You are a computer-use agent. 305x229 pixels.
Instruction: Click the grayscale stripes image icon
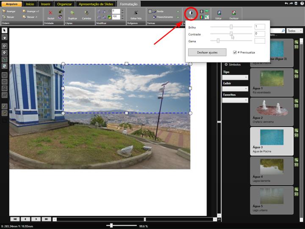pyautogui.click(x=202, y=11)
